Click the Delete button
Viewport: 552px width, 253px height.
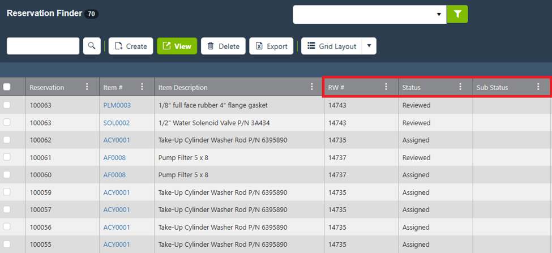[x=223, y=46]
